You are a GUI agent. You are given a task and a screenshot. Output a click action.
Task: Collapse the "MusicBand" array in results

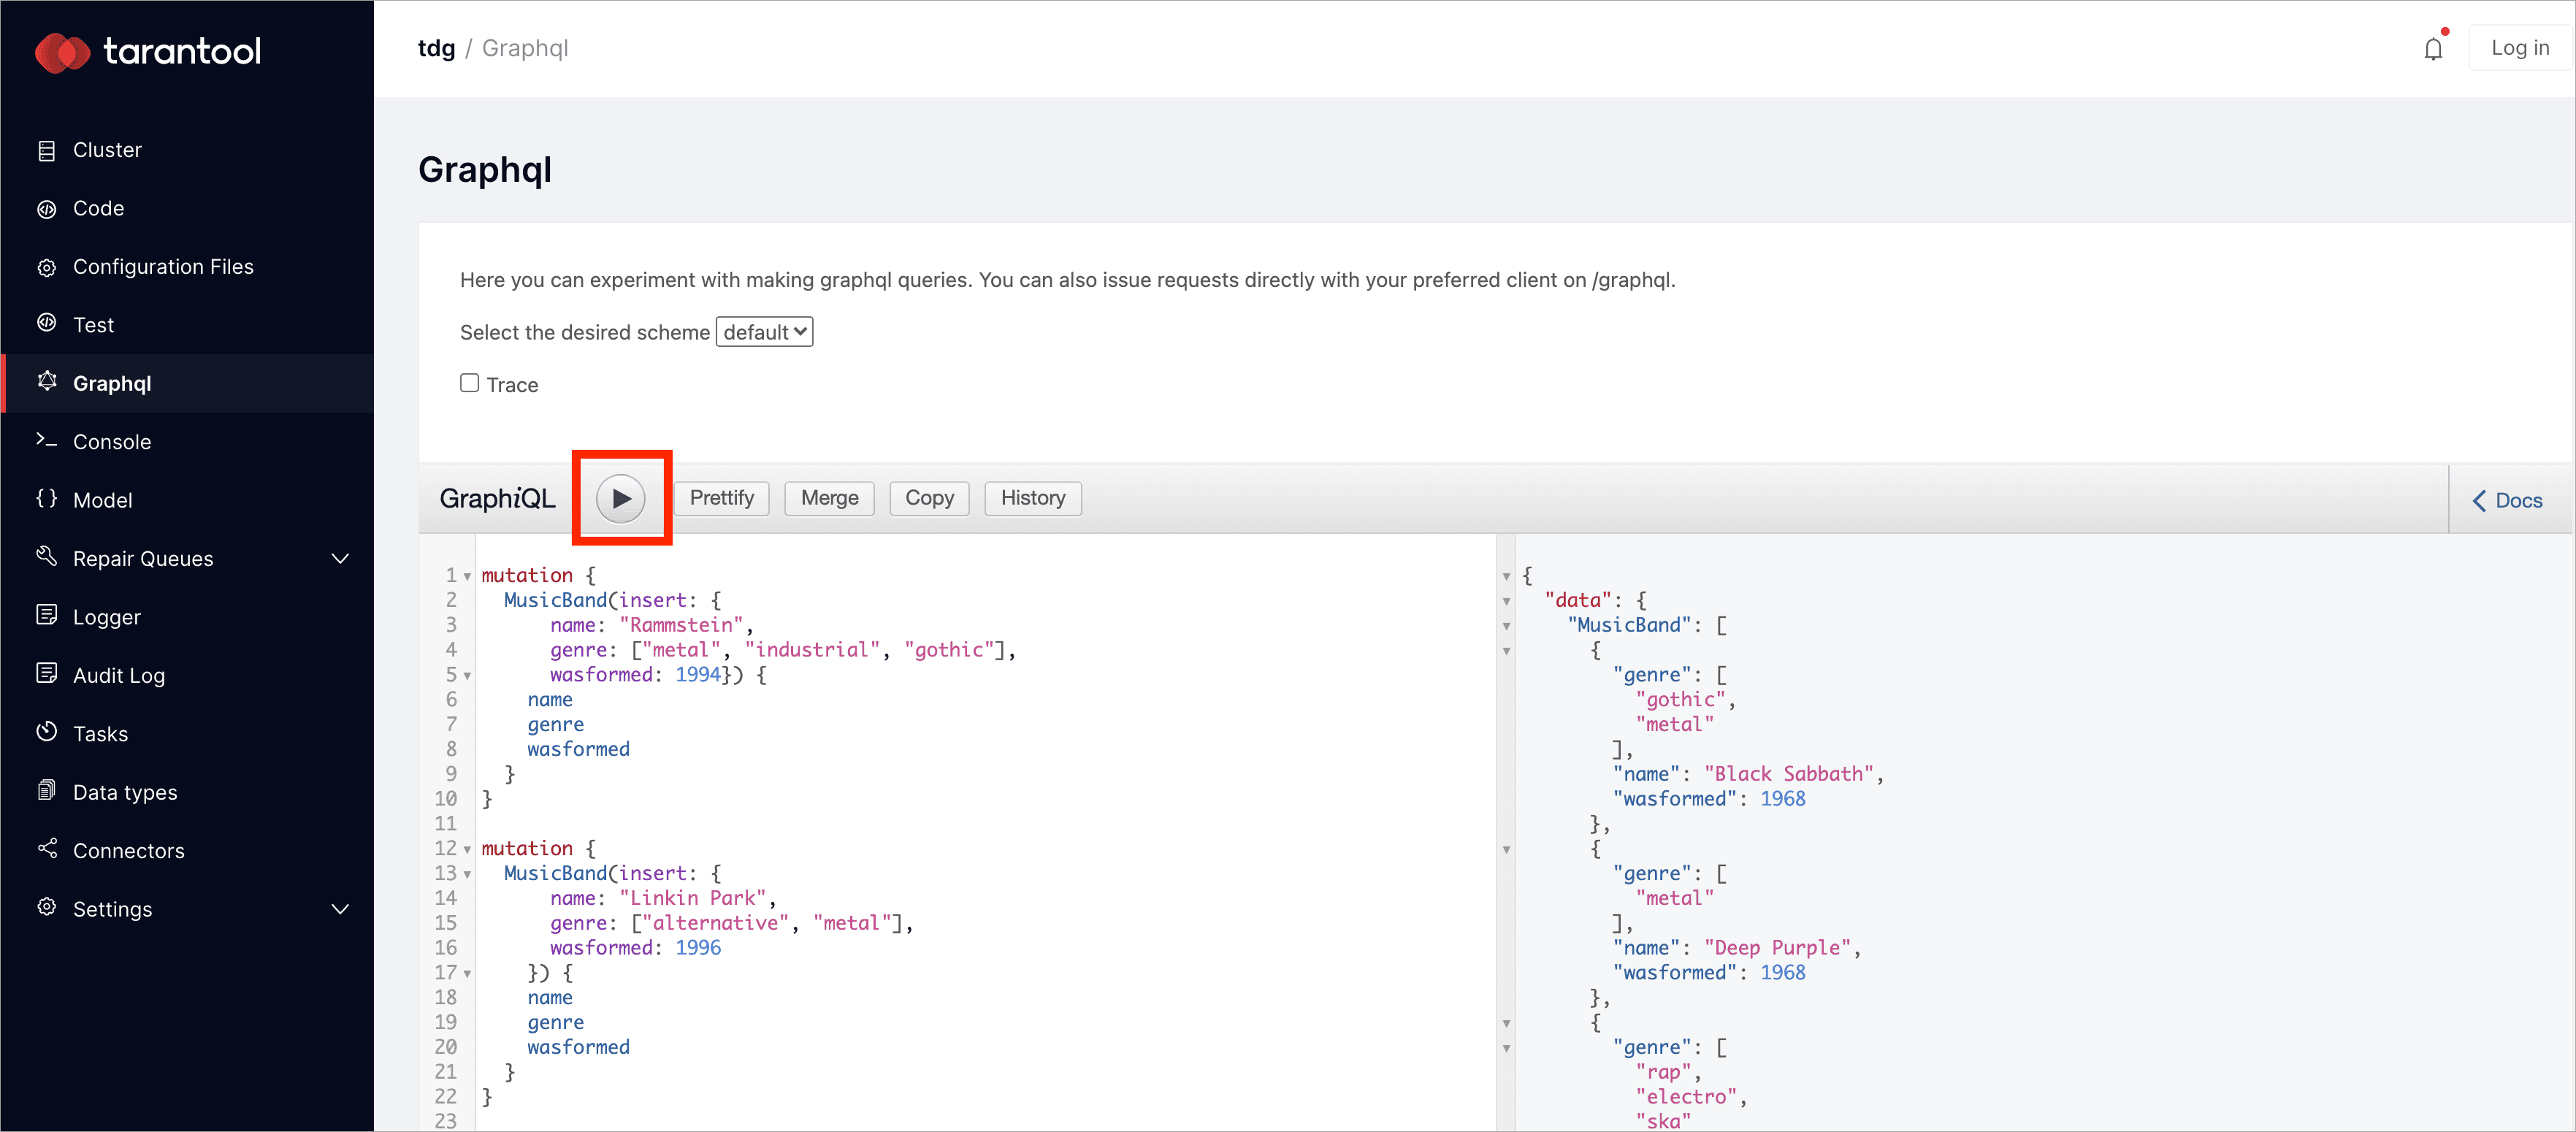(x=1506, y=627)
